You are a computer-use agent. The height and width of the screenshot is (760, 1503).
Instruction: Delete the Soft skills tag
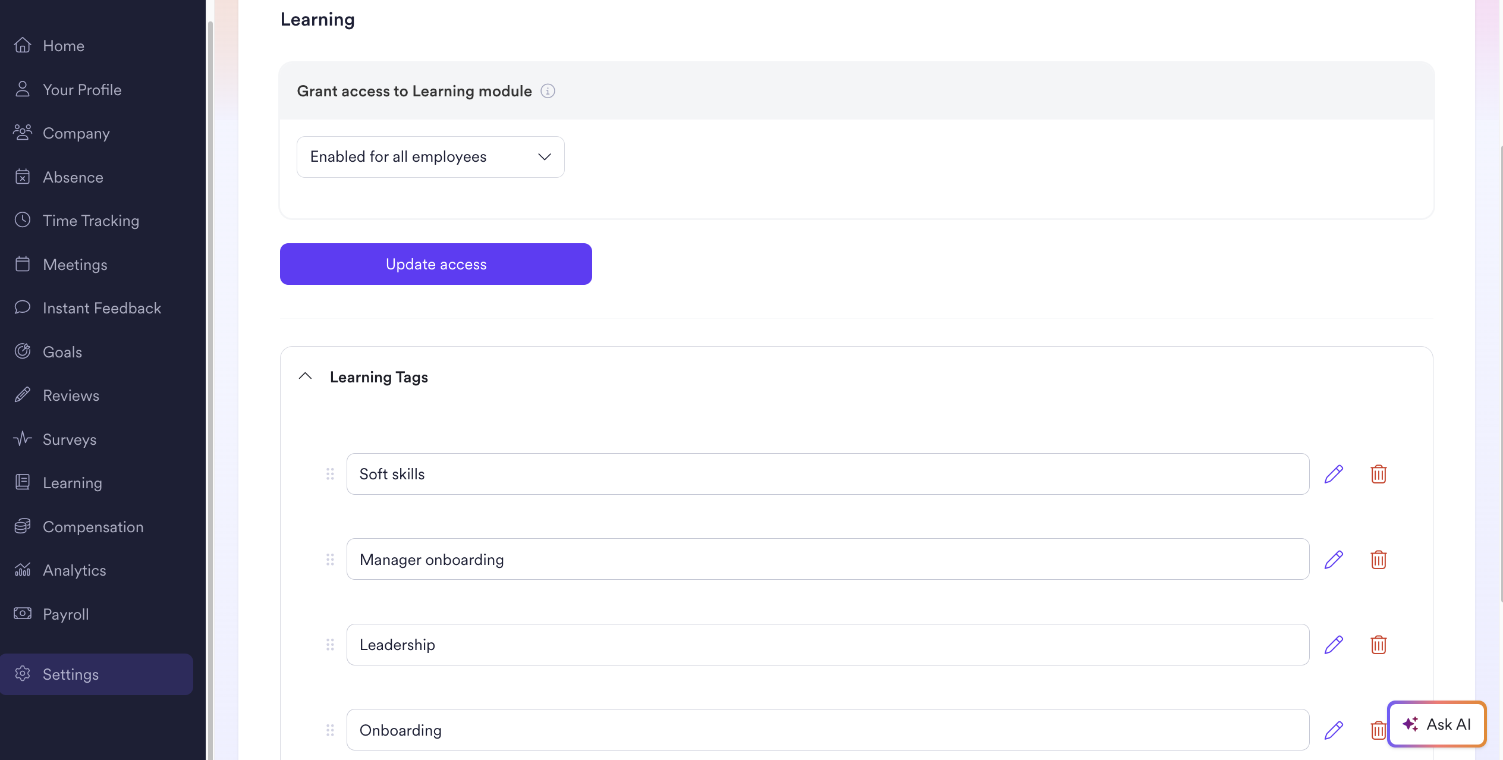click(1378, 474)
